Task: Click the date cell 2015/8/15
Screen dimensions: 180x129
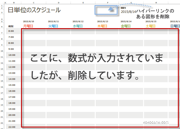Action: click(x=151, y=22)
